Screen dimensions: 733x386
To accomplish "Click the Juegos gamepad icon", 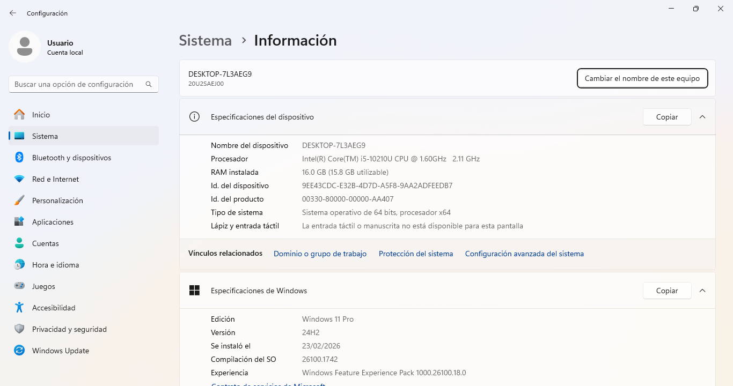I will point(19,286).
